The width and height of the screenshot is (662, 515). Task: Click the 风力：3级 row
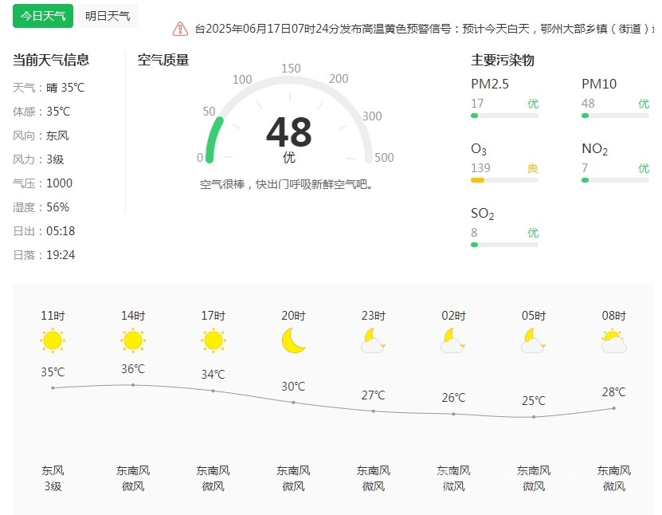click(x=38, y=159)
